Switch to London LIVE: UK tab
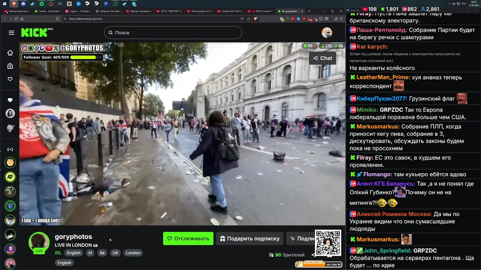 (230, 11)
